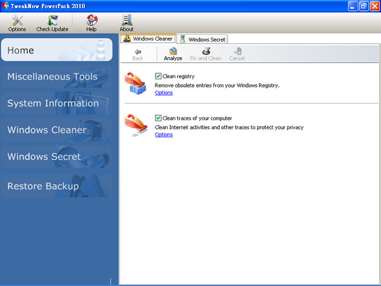Click the Back arrow icon

(x=138, y=51)
